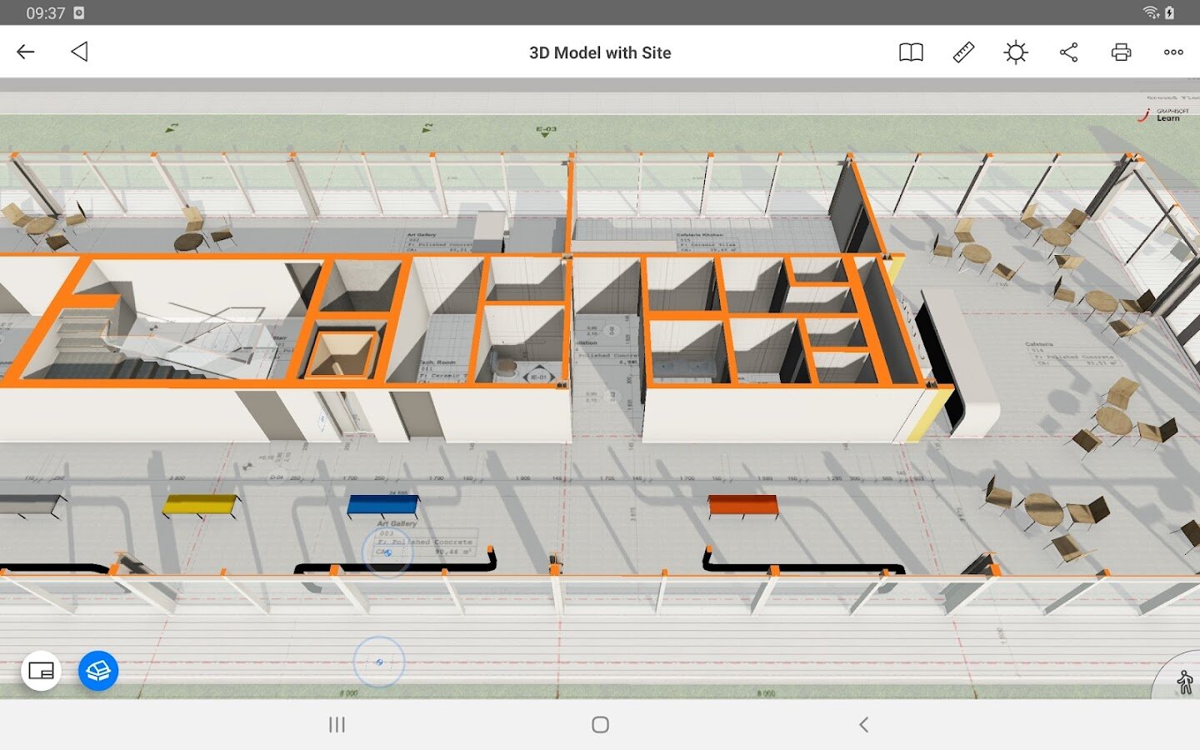Enable walk mode with the person icon
1200x750 pixels.
pos(1184,682)
